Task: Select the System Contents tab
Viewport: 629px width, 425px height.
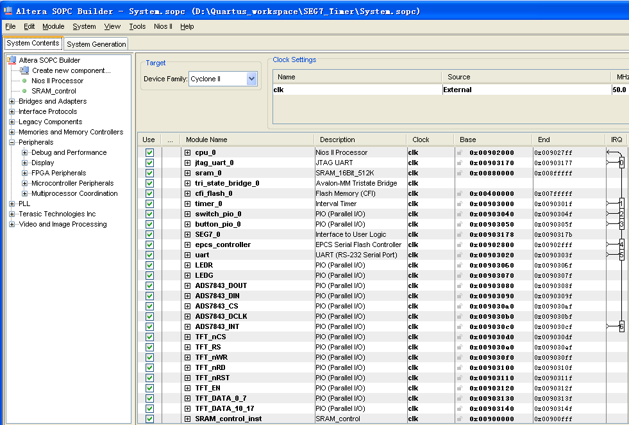Action: (x=33, y=44)
